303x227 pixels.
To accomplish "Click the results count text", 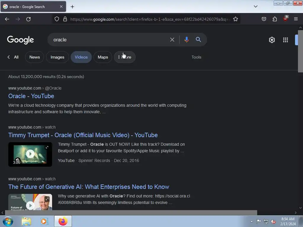I will (46, 77).
